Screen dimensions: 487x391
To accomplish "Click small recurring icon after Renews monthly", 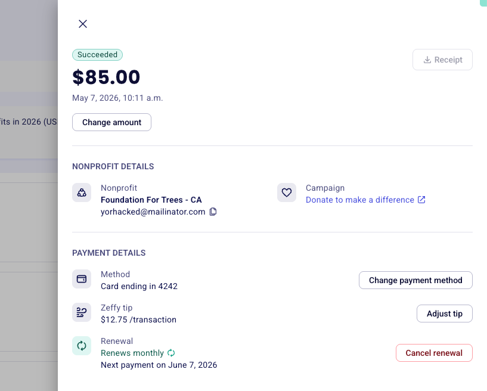I will click(x=171, y=353).
